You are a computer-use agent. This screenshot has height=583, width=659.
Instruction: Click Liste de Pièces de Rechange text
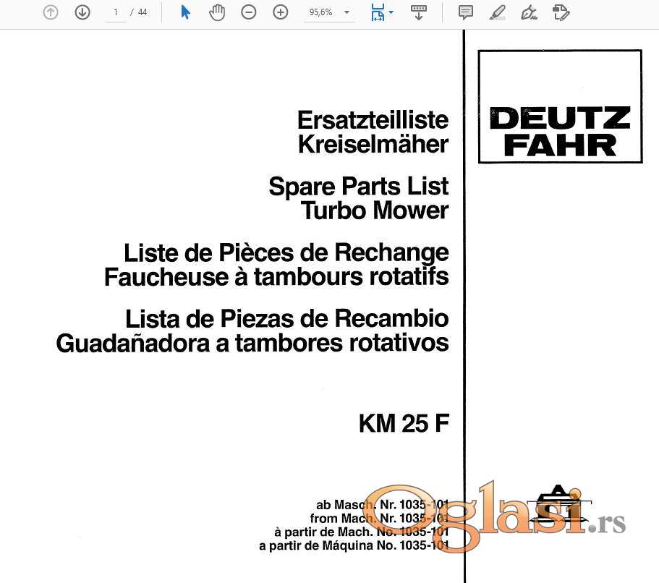point(286,253)
